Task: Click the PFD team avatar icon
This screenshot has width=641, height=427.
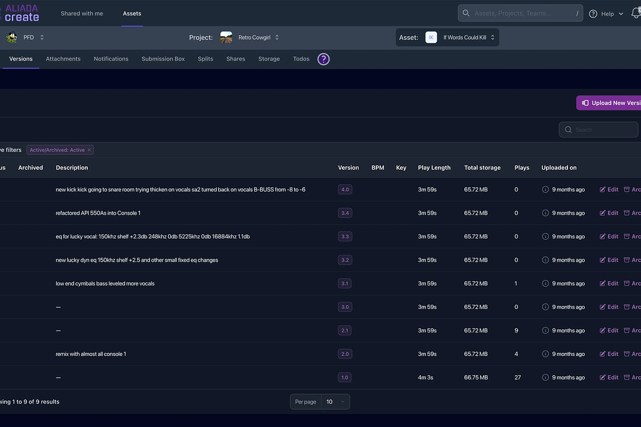Action: 11,37
